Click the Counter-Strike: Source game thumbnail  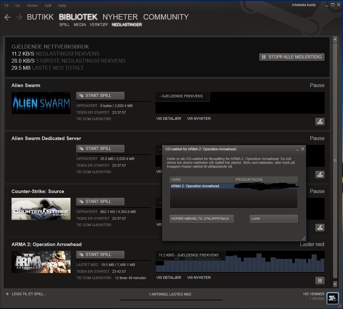[41, 209]
